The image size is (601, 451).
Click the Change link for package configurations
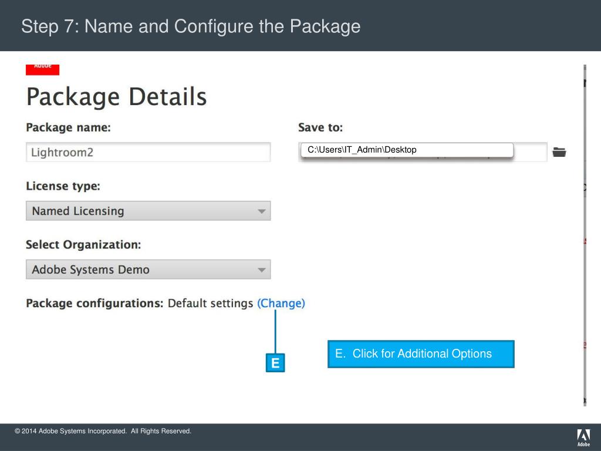click(281, 304)
